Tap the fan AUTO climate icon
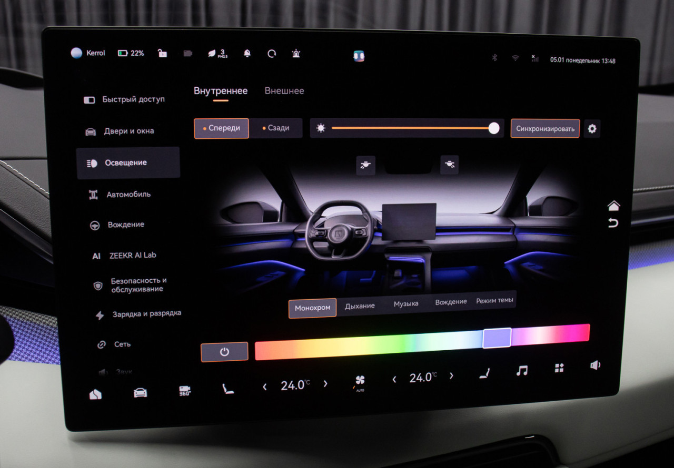Image resolution: width=674 pixels, height=468 pixels. pos(360,382)
